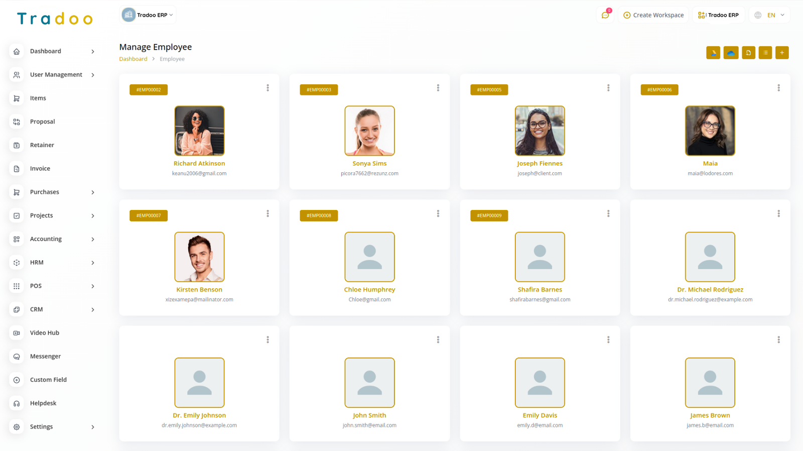Expand the Accounting sidebar menu

point(52,239)
